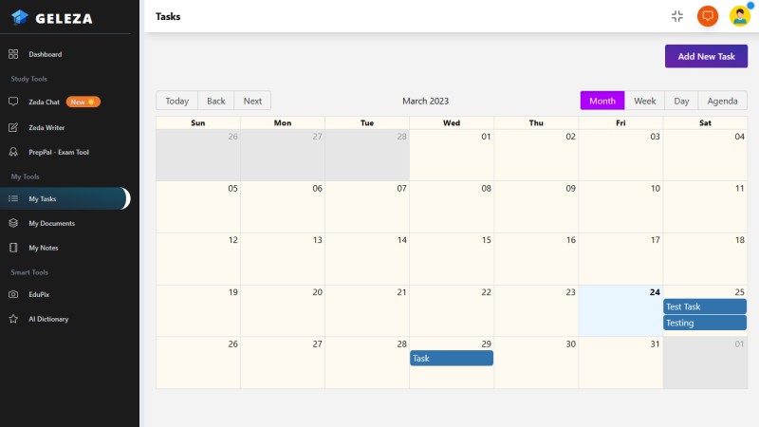Open EduPix camera icon

tap(13, 294)
